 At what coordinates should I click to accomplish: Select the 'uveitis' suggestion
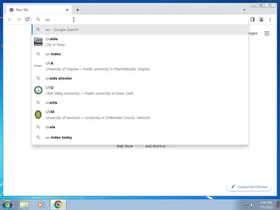(140, 103)
